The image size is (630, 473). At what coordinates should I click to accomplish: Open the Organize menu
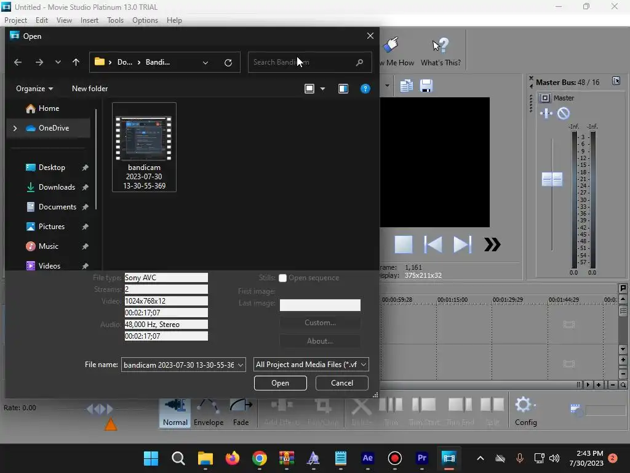[x=34, y=89]
